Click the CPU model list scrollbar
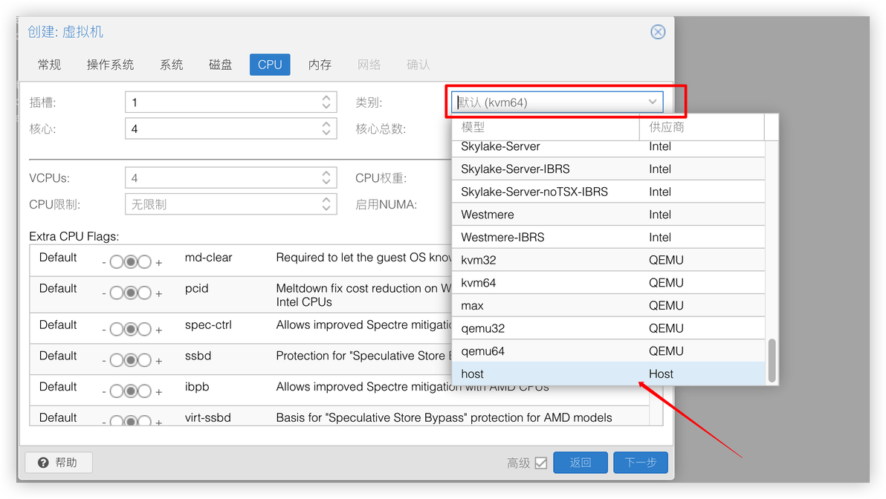The width and height of the screenshot is (886, 499). 772,360
